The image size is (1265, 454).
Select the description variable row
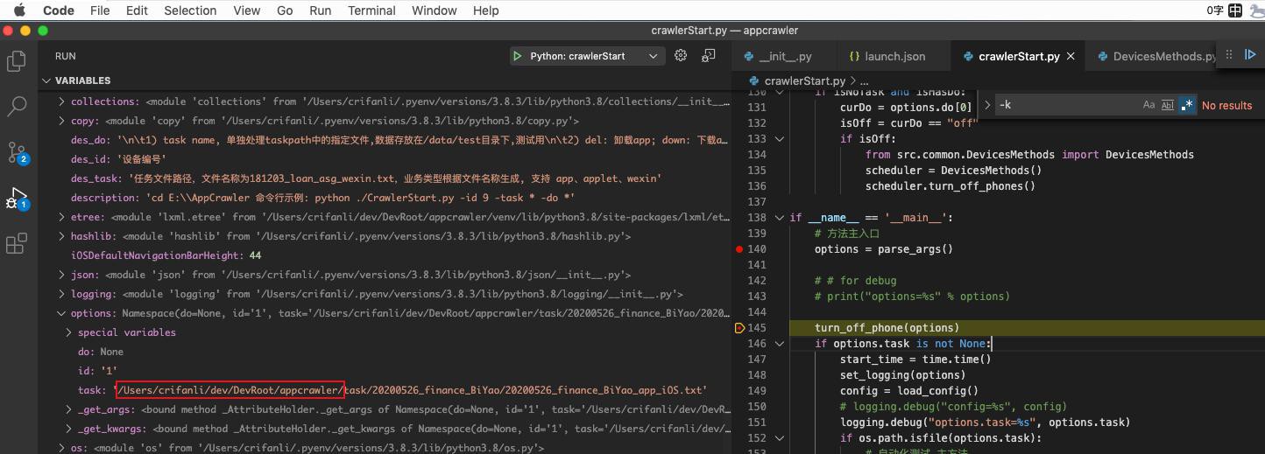click(384, 198)
